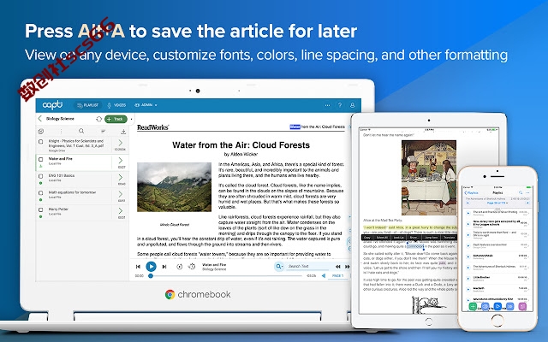548x342 pixels.
Task: Move the playback progress slider handle
Action: 151,275
